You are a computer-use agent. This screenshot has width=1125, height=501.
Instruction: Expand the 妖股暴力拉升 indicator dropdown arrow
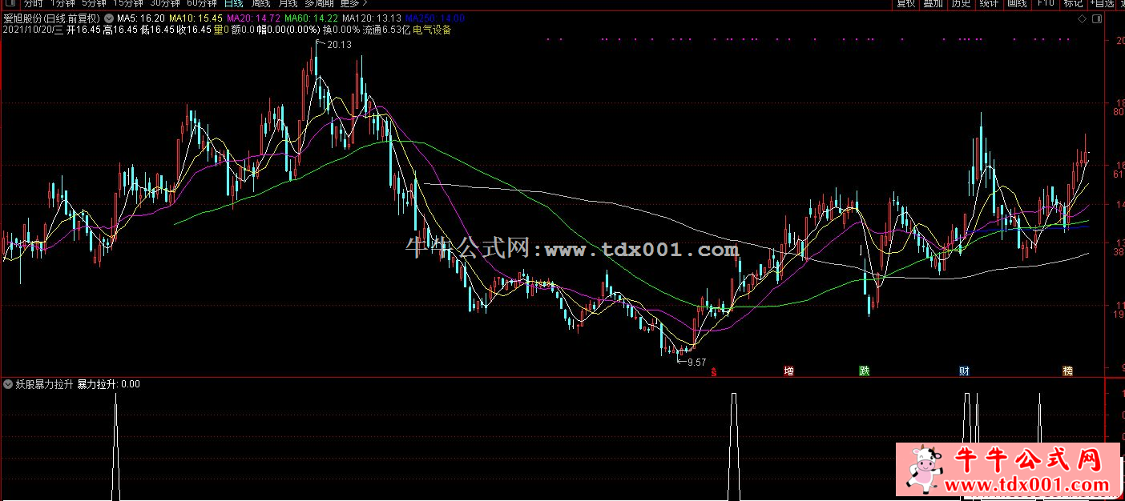[x=8, y=384]
